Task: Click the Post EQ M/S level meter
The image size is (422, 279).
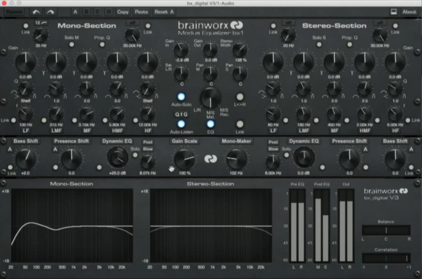Action: (322, 226)
